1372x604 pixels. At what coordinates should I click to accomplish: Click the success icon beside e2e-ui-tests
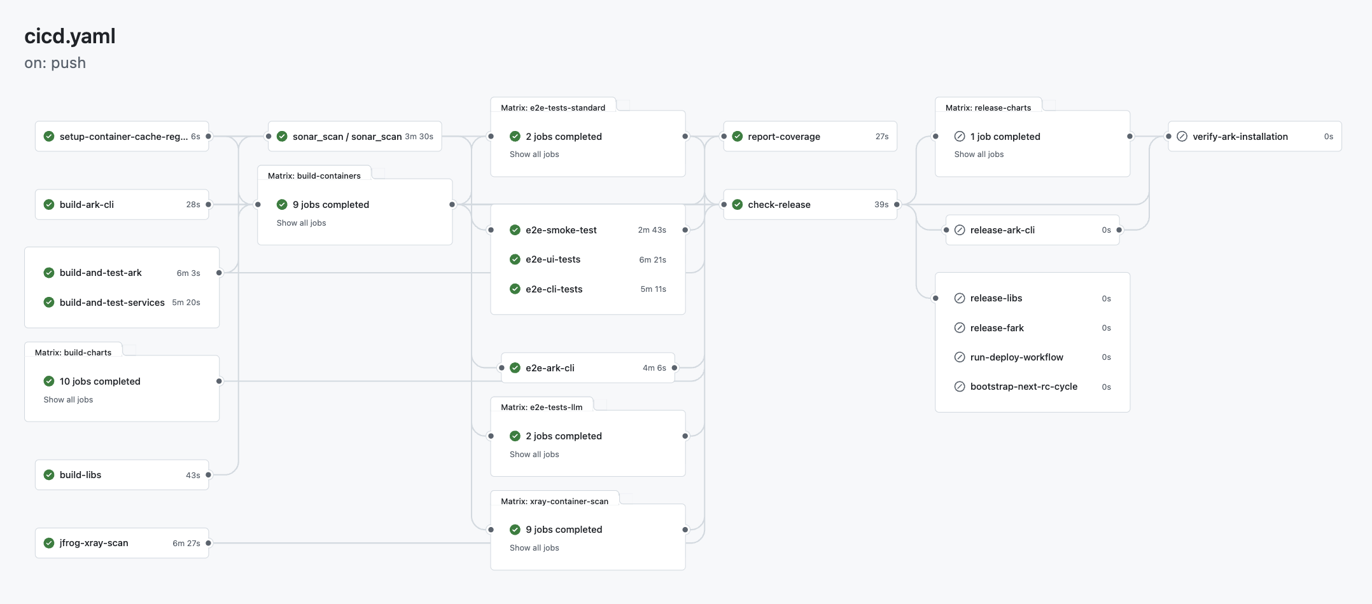[x=515, y=259]
